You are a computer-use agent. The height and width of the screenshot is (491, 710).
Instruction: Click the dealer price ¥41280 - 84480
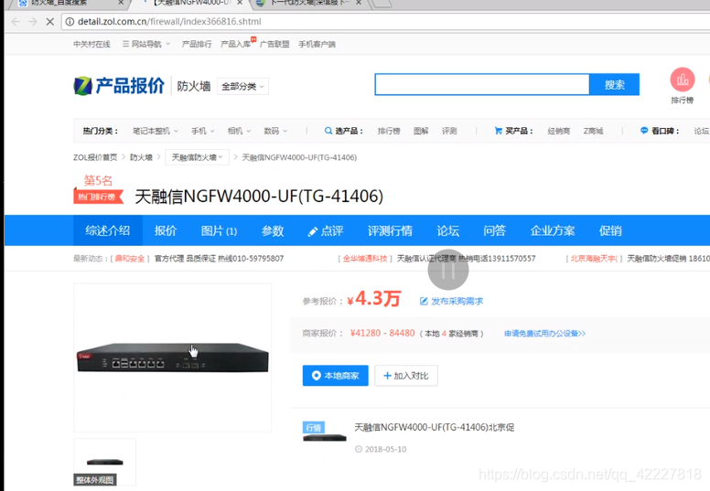point(382,333)
